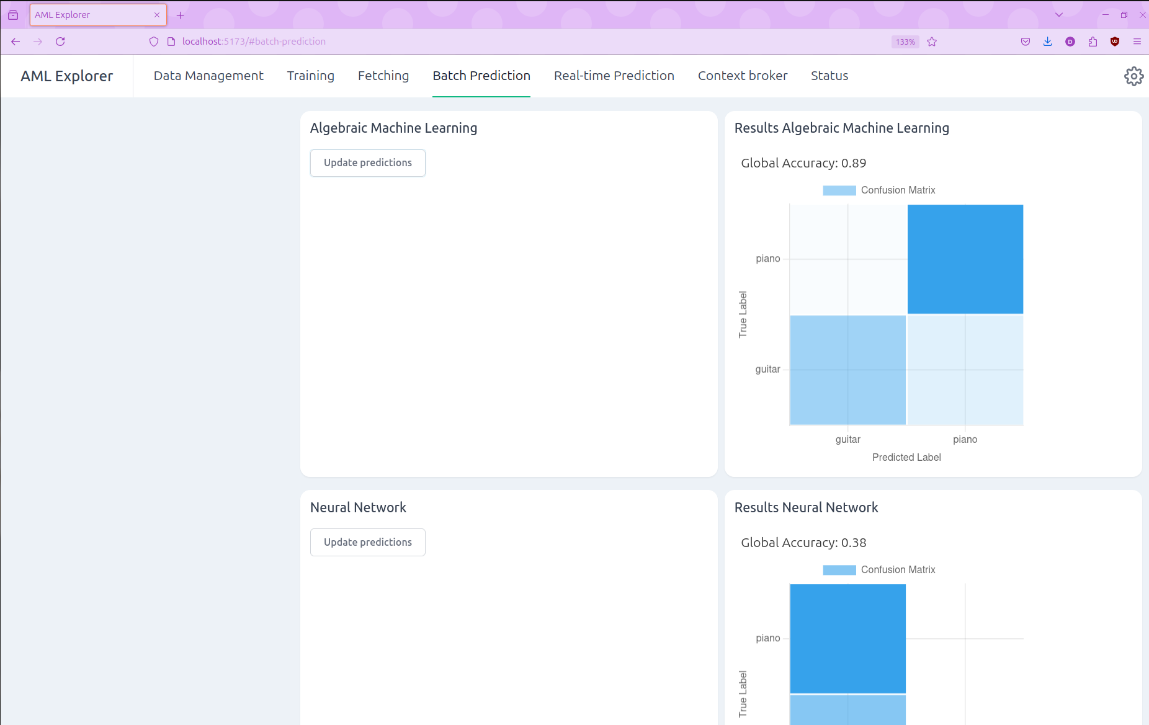This screenshot has width=1149, height=725.
Task: Click the Neural Network card heading
Action: click(359, 508)
